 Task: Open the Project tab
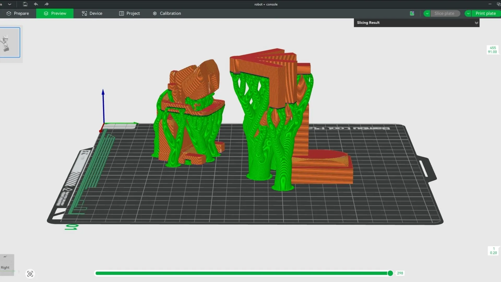(x=129, y=13)
